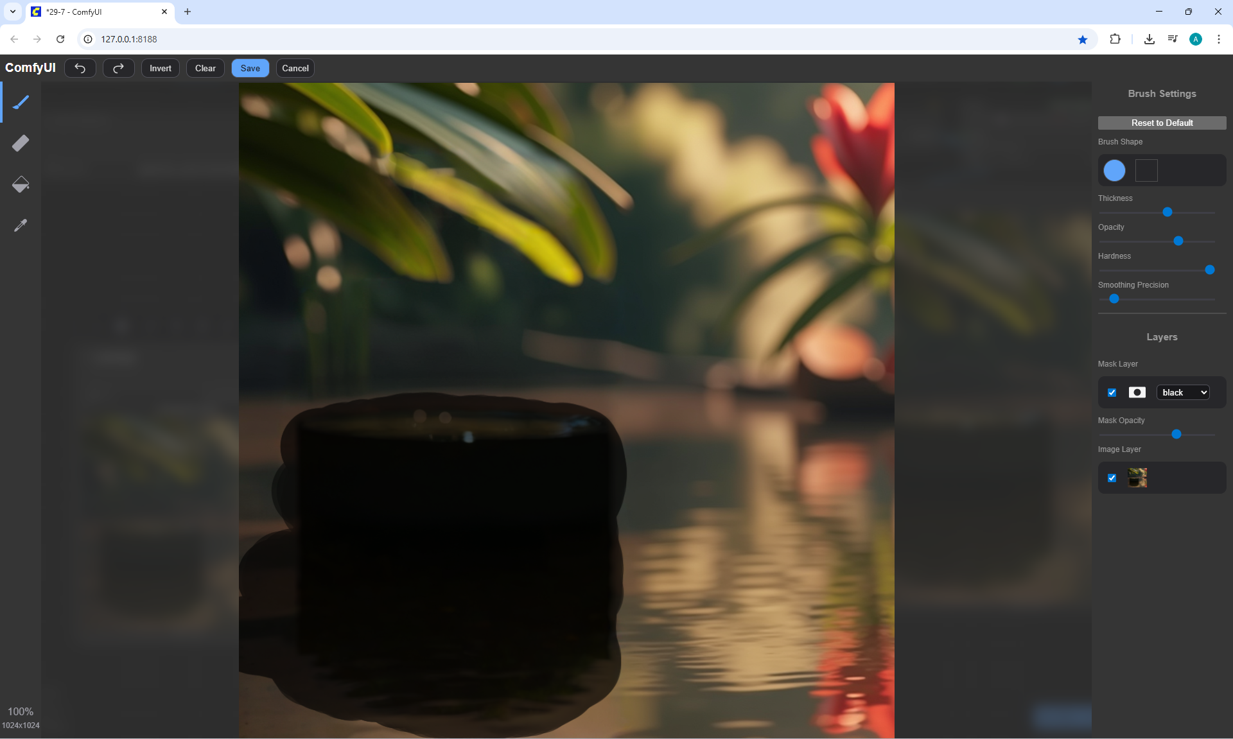Viewport: 1233px width, 739px height.
Task: Click the image layer thumbnail
Action: 1137,478
